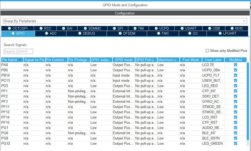Click the check icon next to SDMMC

[85, 28]
